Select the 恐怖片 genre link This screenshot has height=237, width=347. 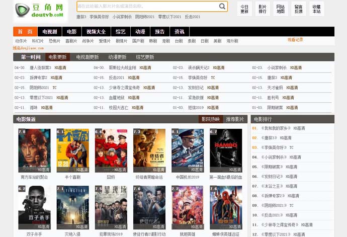coord(54,41)
